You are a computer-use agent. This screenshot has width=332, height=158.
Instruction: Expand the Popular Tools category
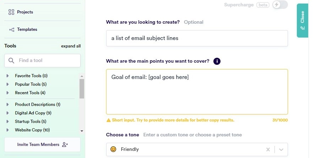(x=7, y=84)
